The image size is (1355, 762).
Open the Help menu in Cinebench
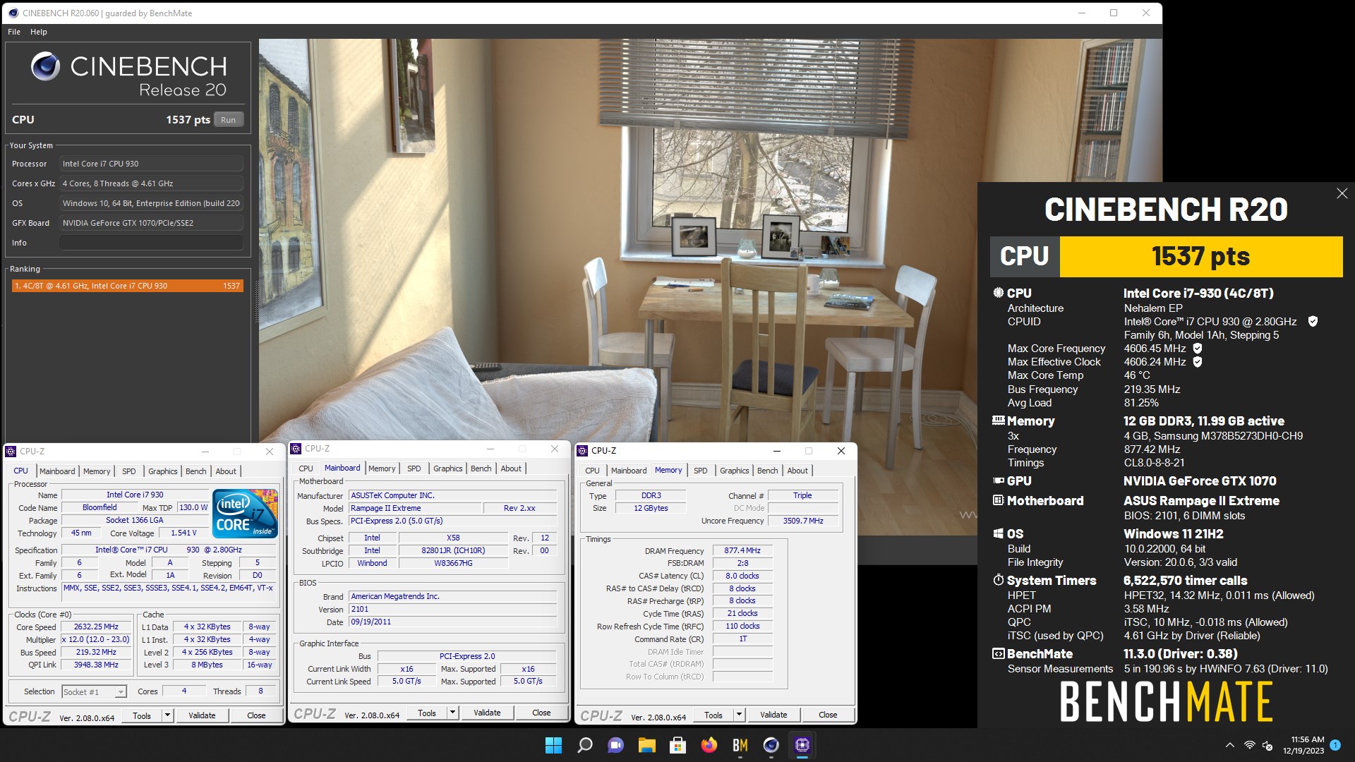pyautogui.click(x=39, y=32)
